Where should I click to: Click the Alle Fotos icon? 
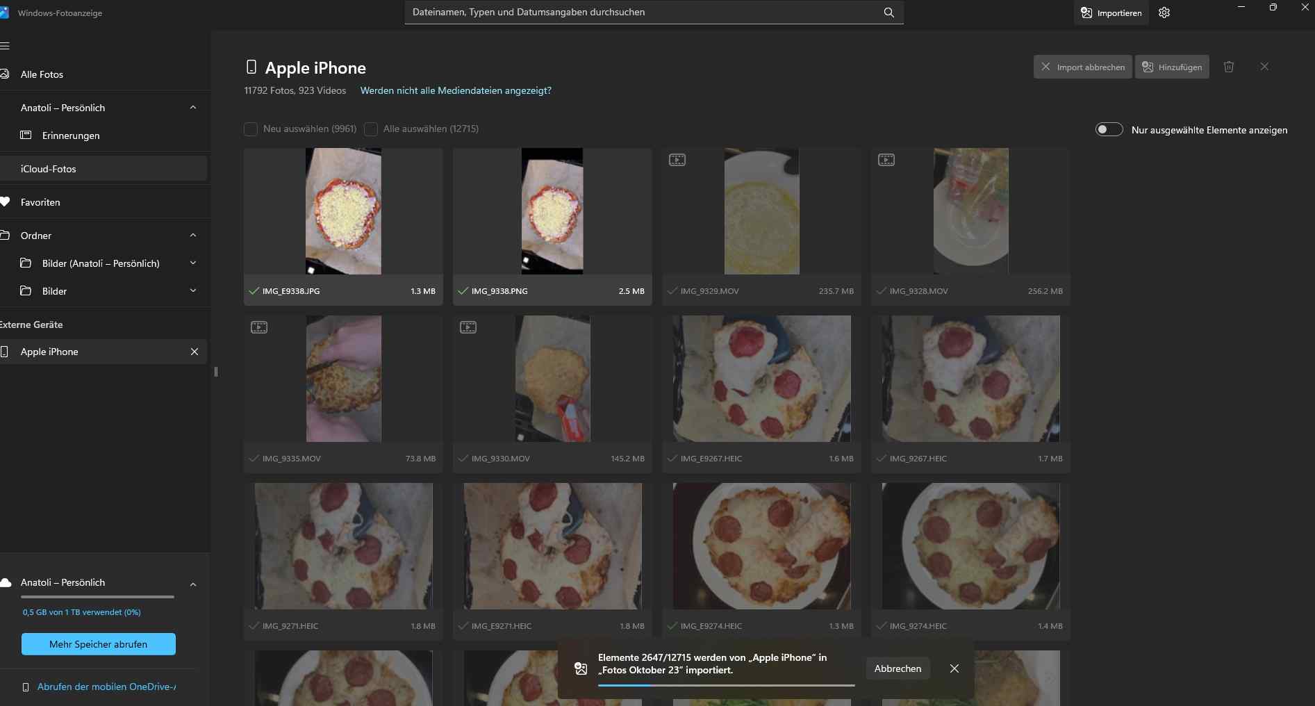click(4, 74)
